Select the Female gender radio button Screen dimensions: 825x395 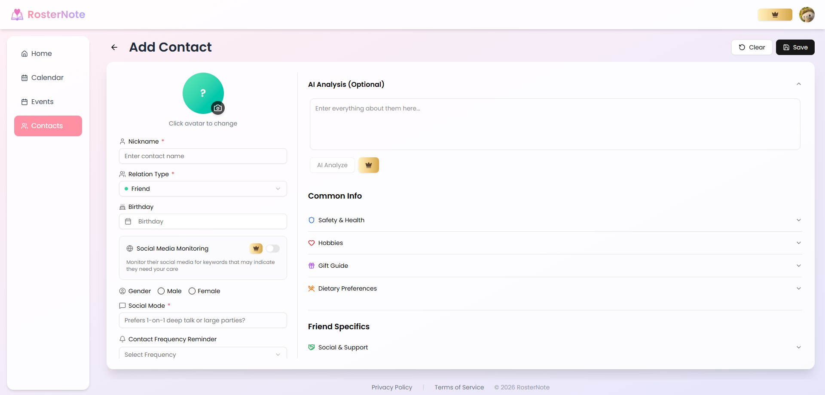pos(192,291)
